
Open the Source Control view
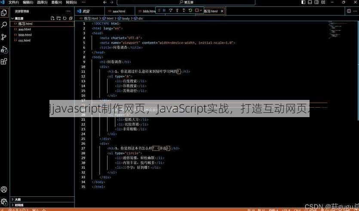click(4, 37)
